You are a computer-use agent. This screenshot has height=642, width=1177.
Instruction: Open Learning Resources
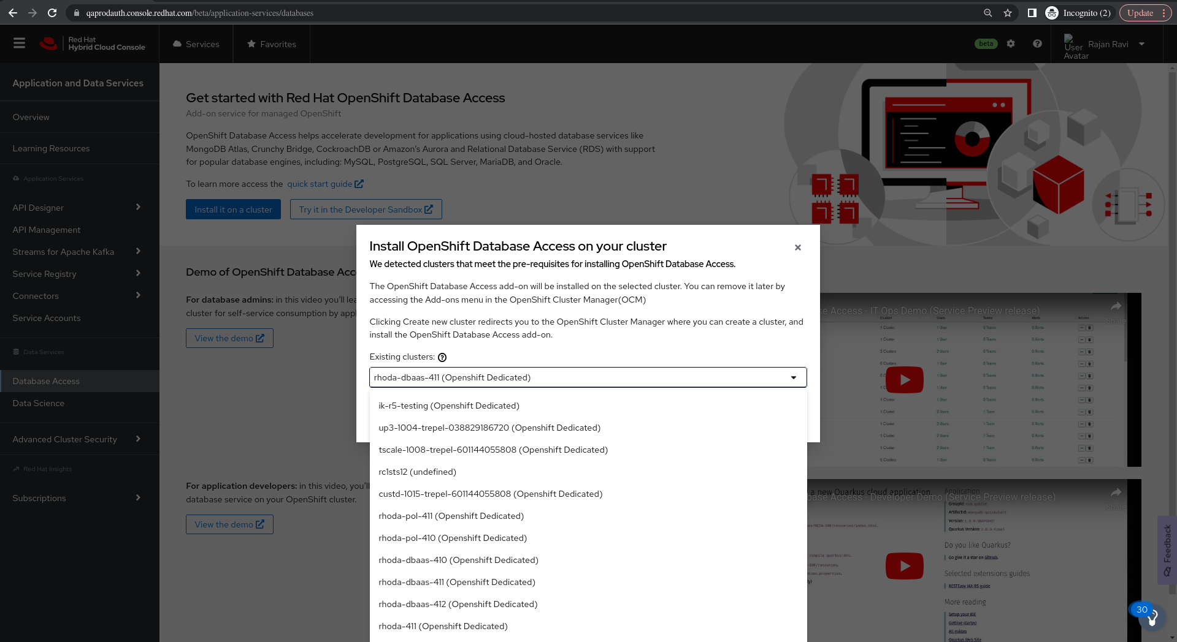pos(79,148)
